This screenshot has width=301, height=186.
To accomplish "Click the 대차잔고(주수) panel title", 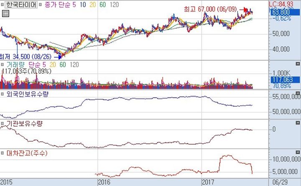I will click(27, 153).
